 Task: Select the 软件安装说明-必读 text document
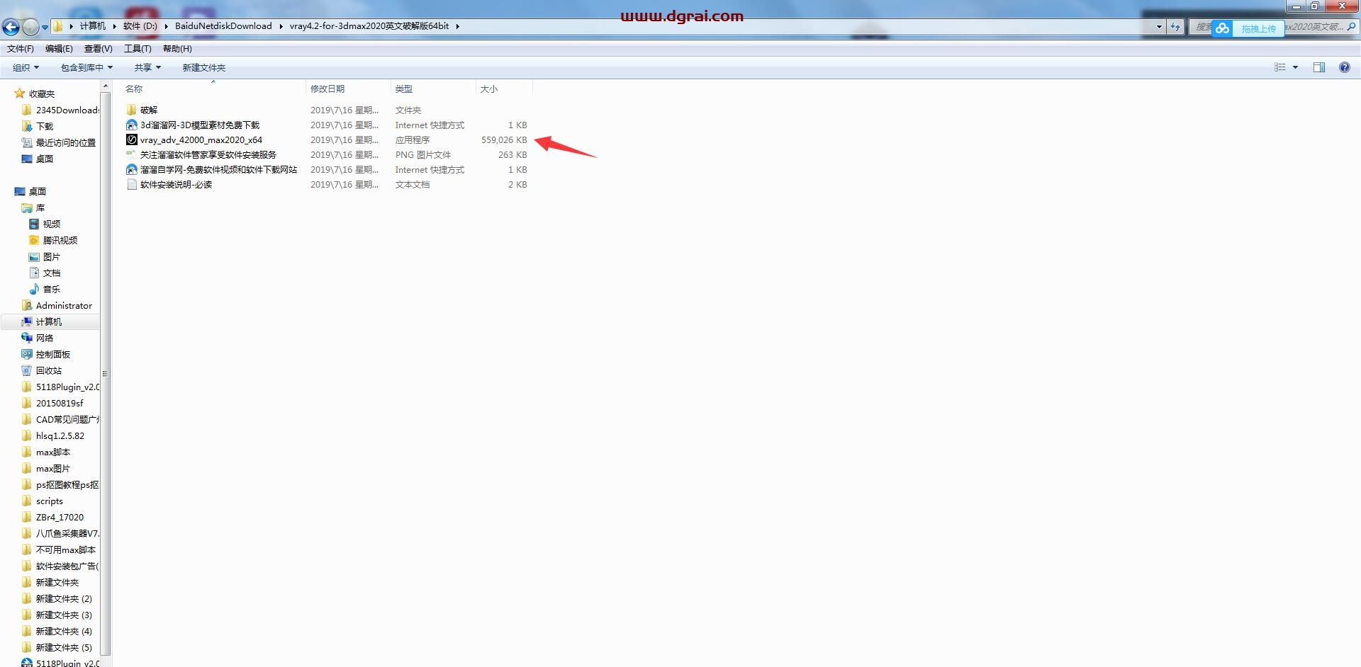(x=176, y=185)
